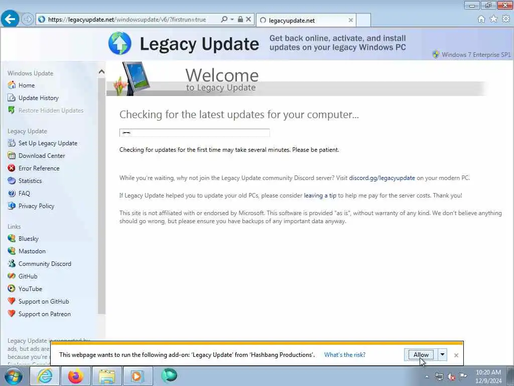Viewport: 514px width, 386px height.
Task: Click the Privacy Policy icon
Action: click(12, 206)
